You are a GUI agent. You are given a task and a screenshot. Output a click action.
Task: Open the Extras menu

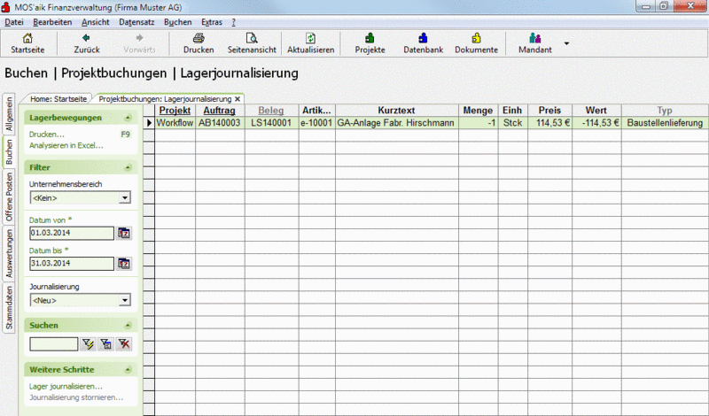coord(212,22)
